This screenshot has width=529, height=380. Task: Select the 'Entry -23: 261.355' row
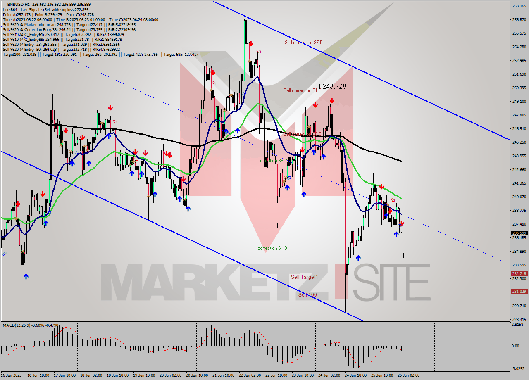tap(61, 44)
